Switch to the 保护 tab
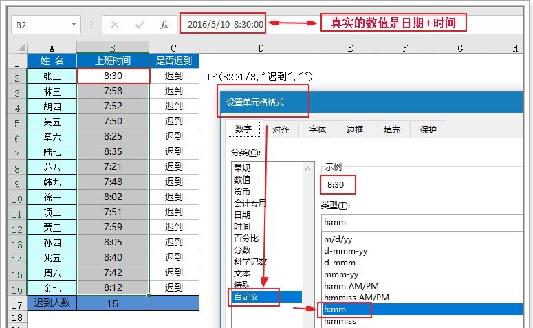Screen dimensions: 533x328 pos(428,129)
